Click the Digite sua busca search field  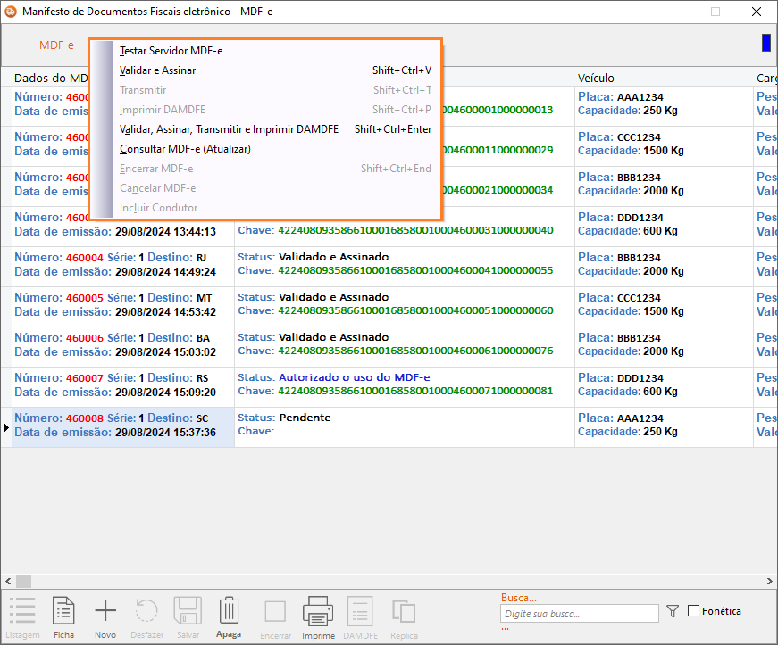click(x=579, y=614)
